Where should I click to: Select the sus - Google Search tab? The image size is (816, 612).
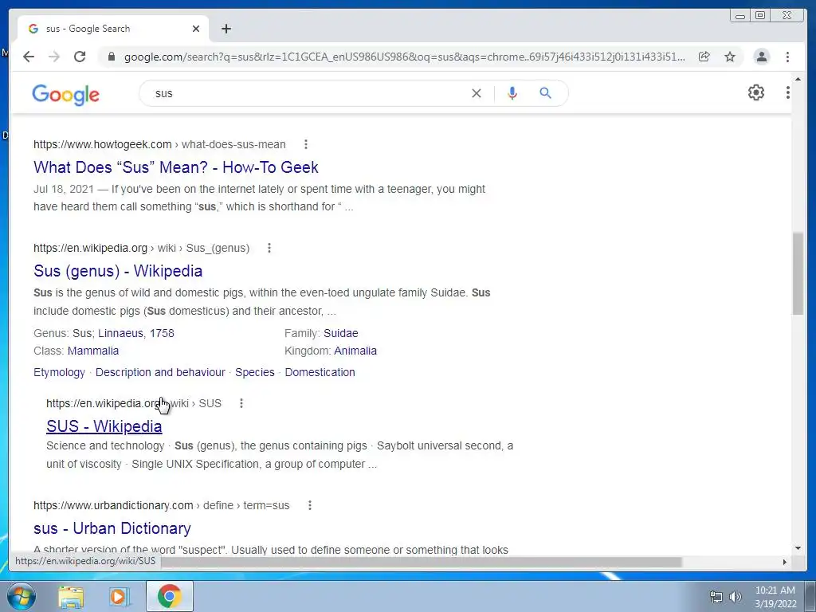[x=113, y=29]
